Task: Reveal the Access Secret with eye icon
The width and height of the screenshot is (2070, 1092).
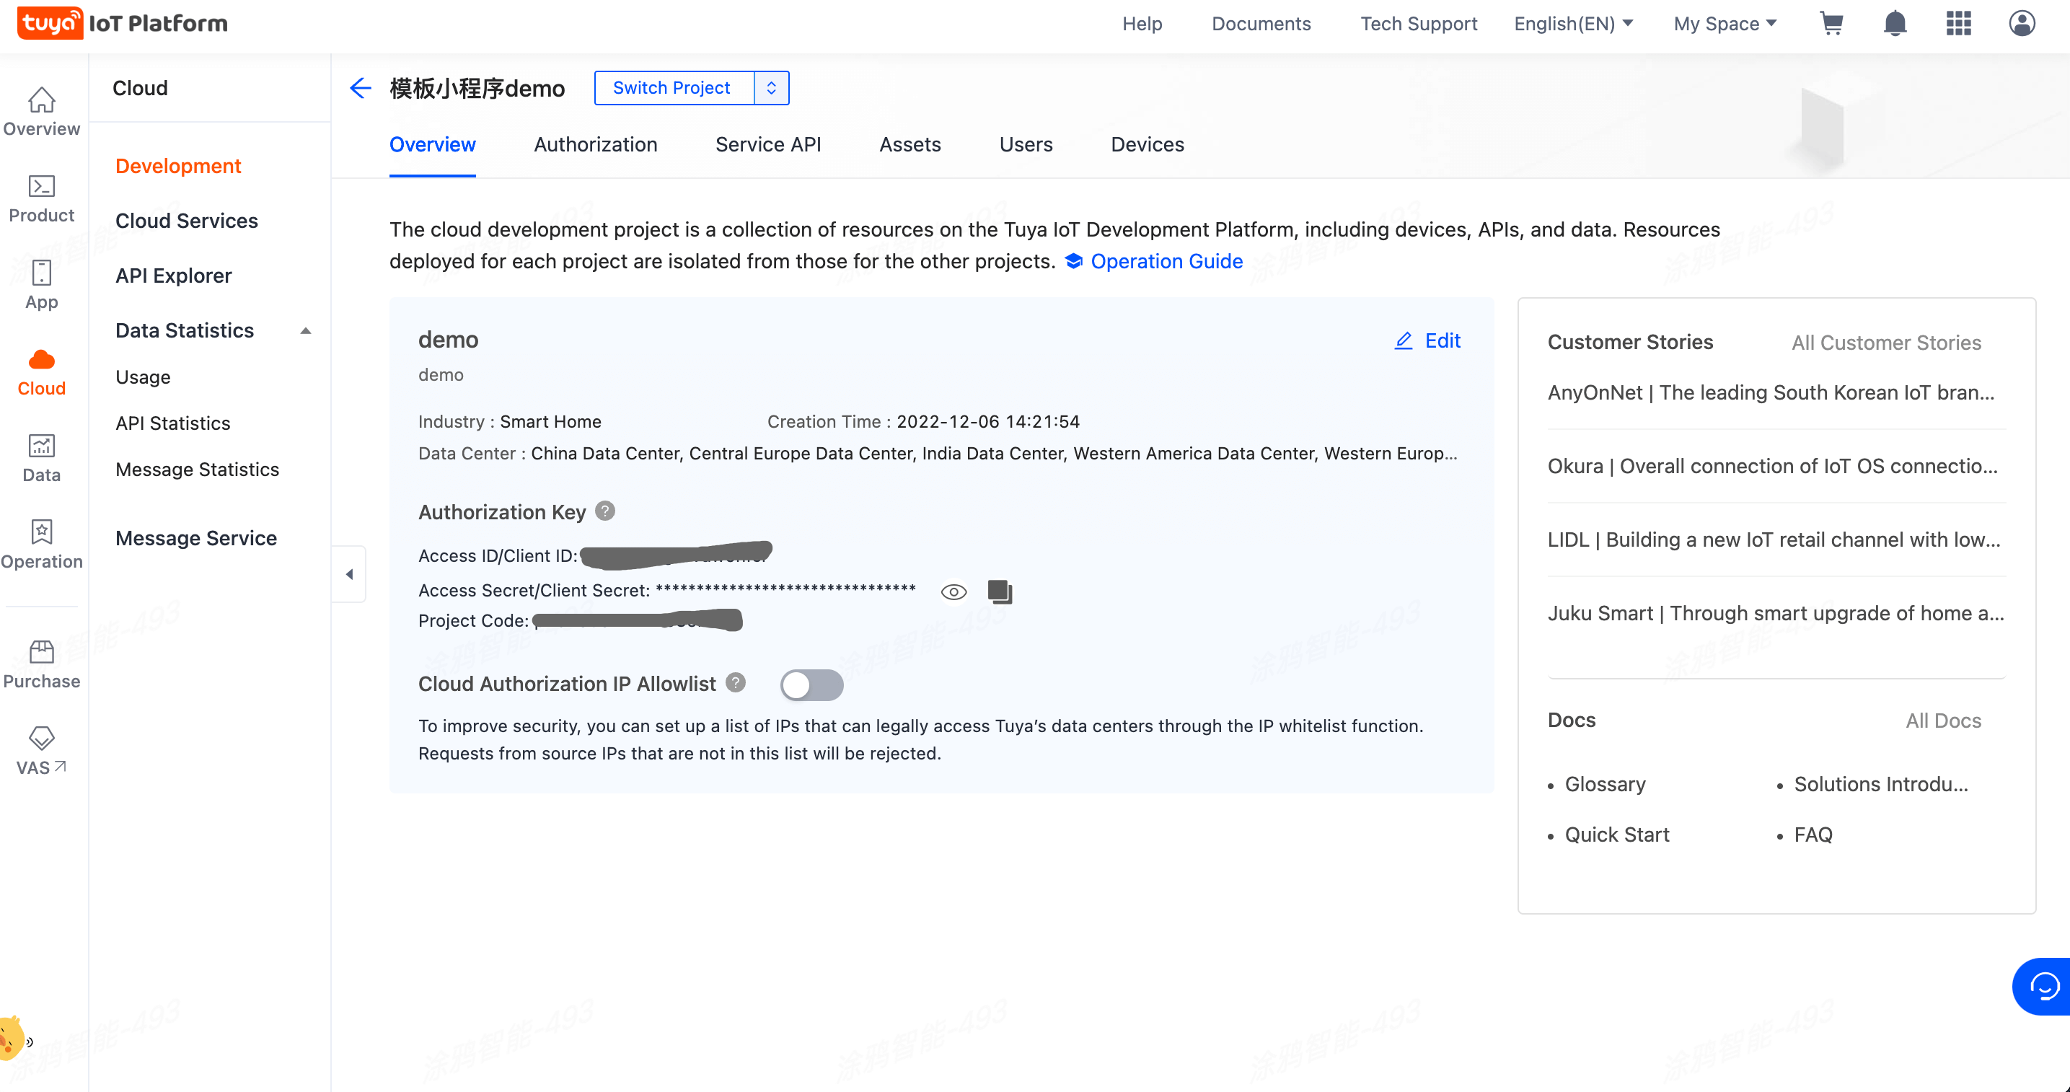Action: pyautogui.click(x=953, y=592)
